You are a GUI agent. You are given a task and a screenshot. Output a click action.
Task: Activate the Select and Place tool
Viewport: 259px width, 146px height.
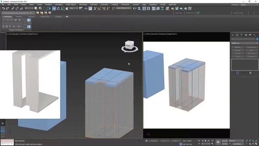click(x=67, y=9)
